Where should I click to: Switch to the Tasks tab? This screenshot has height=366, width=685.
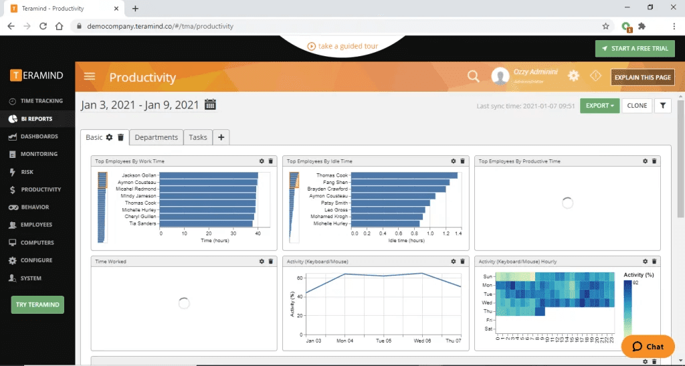coord(198,137)
